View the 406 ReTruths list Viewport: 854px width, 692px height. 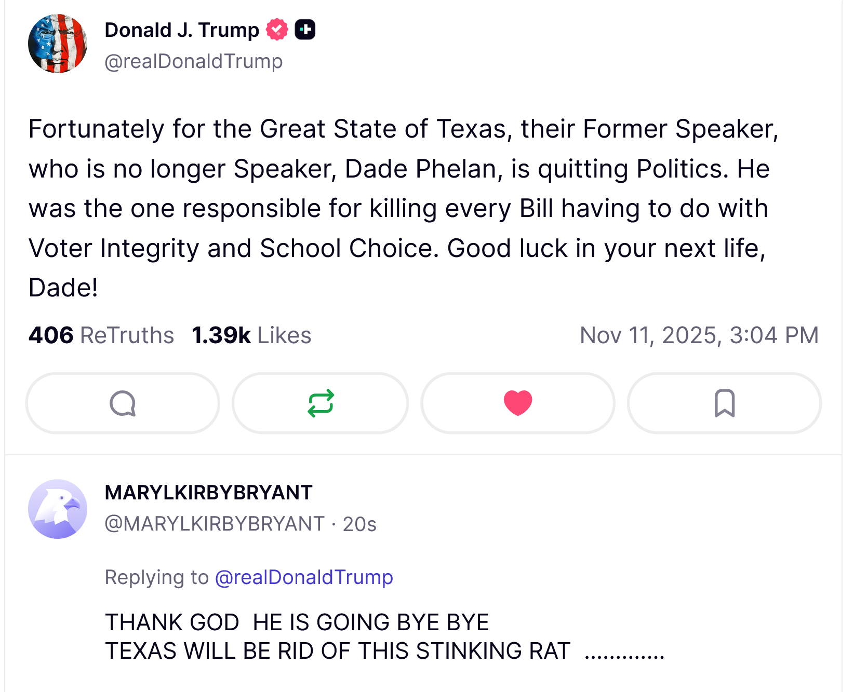click(x=101, y=335)
